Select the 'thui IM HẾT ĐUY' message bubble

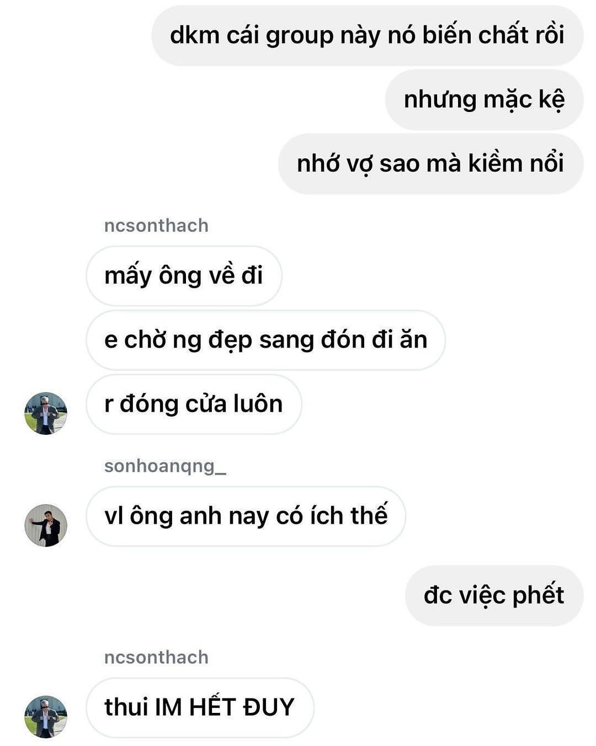200,707
